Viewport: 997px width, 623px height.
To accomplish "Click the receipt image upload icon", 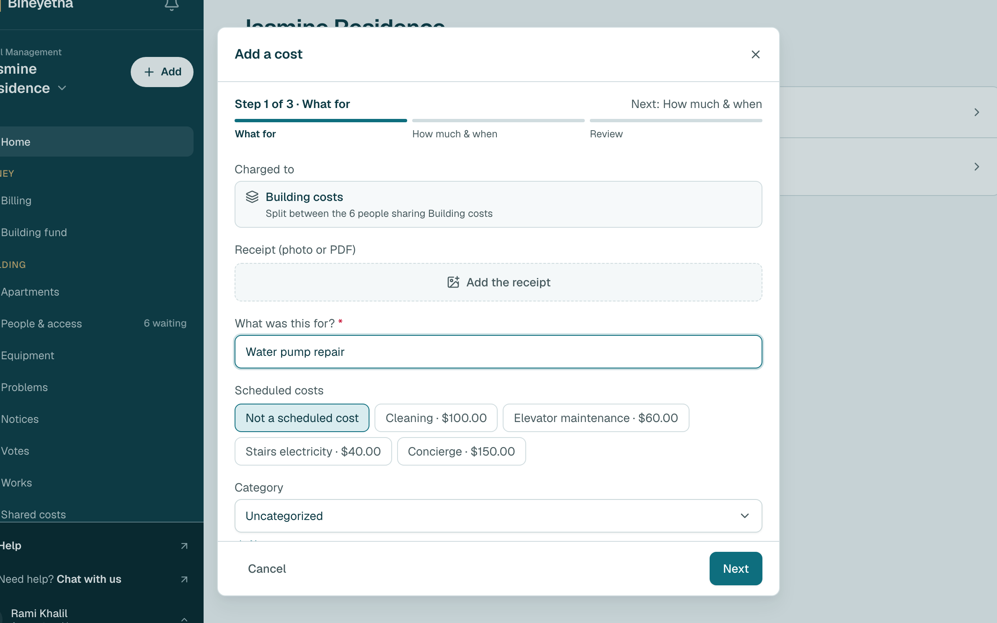I will pyautogui.click(x=453, y=282).
